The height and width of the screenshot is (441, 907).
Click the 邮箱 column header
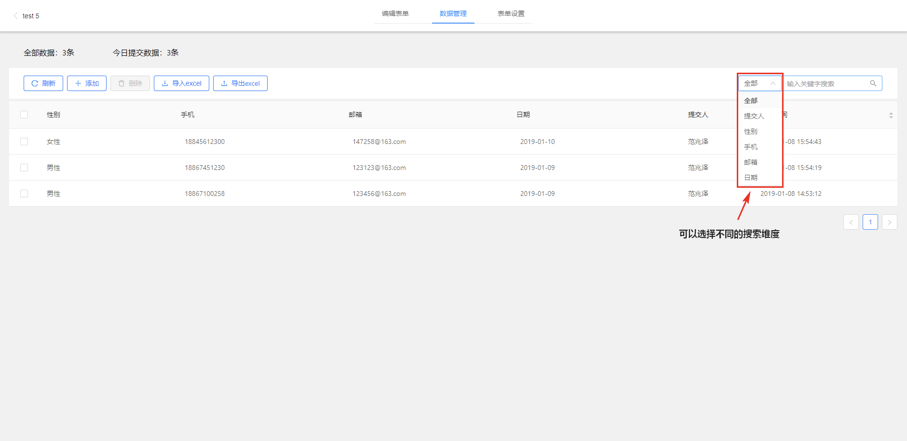[355, 115]
